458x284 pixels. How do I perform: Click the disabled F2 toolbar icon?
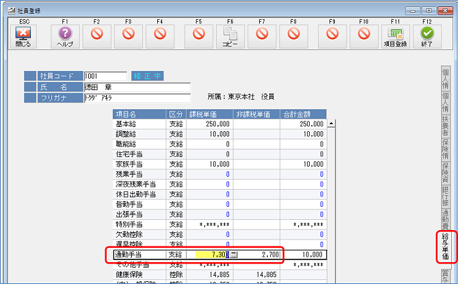96,33
